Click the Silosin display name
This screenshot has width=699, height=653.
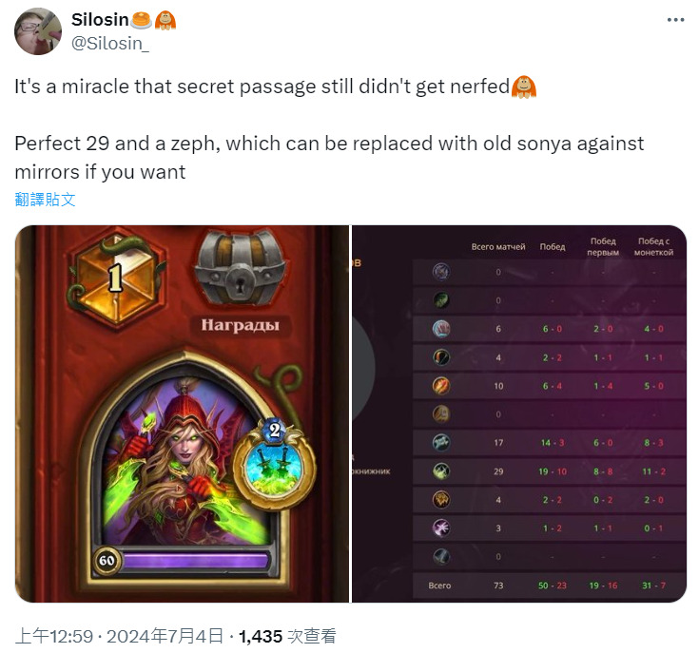click(x=100, y=20)
